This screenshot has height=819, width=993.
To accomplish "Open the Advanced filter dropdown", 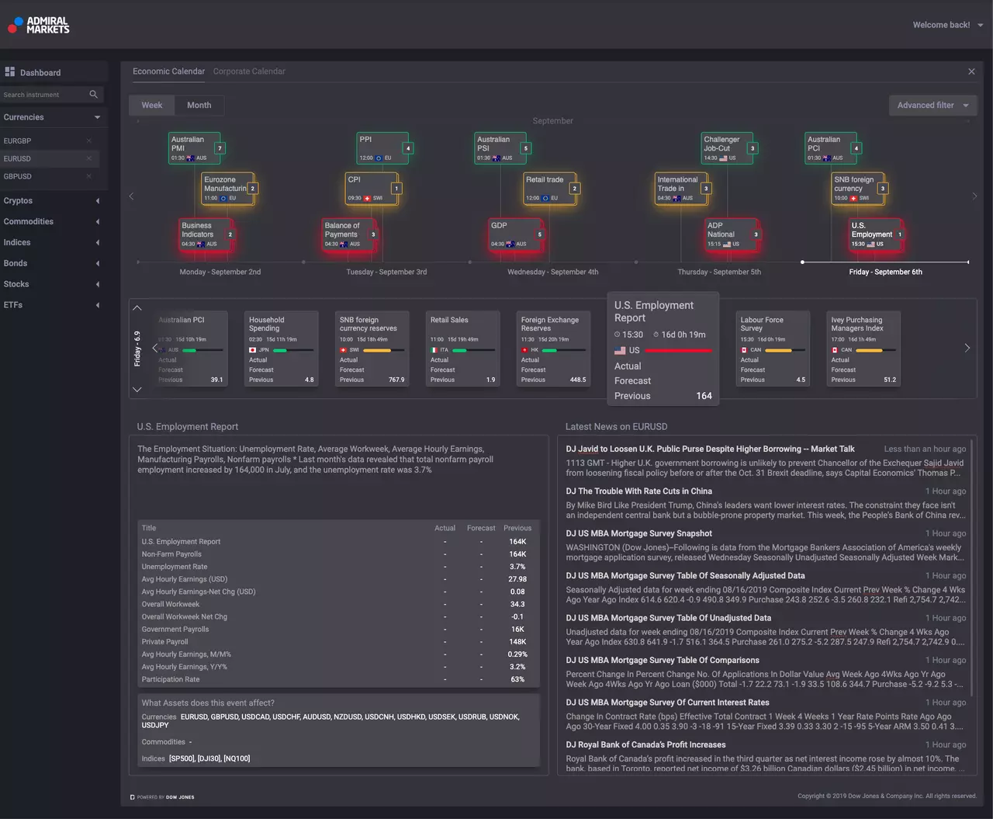I will pyautogui.click(x=932, y=106).
